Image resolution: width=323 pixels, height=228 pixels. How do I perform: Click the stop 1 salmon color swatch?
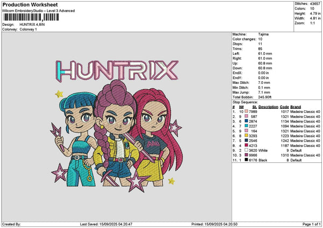(246, 111)
